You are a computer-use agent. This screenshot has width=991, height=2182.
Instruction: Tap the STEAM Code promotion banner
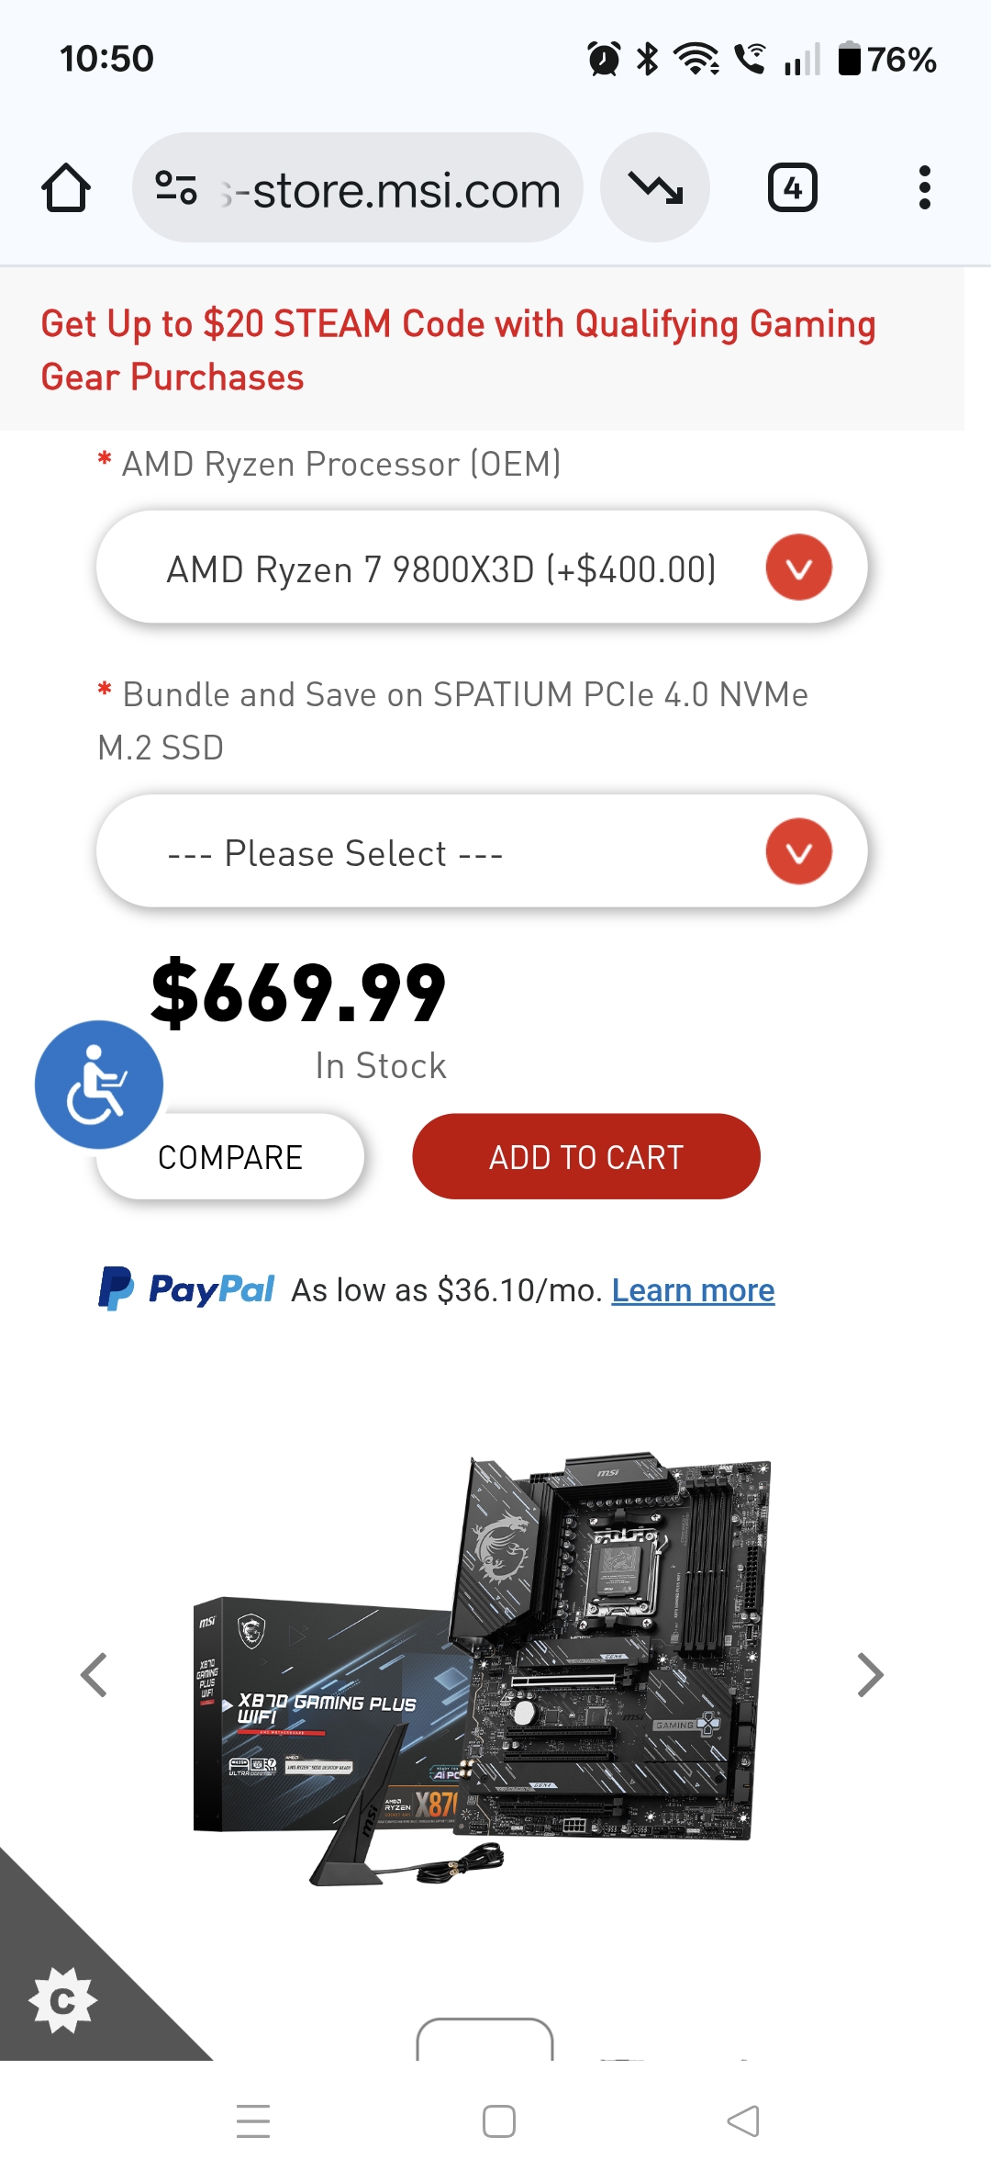tap(459, 350)
